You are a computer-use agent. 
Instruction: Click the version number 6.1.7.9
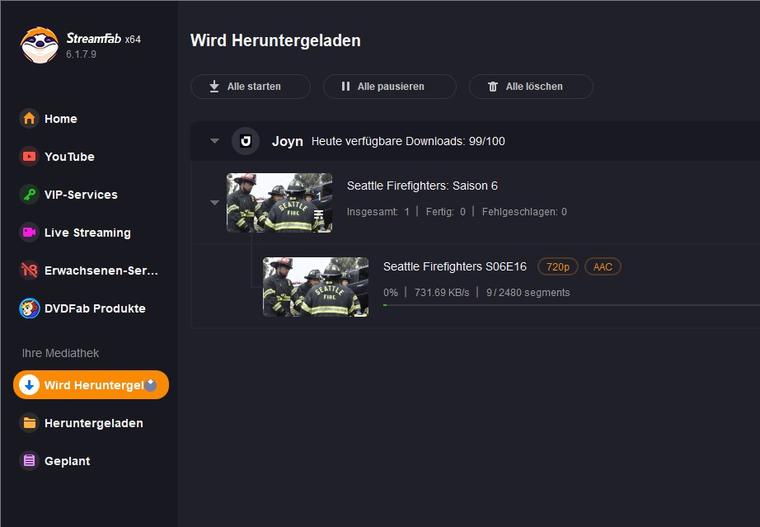click(81, 54)
